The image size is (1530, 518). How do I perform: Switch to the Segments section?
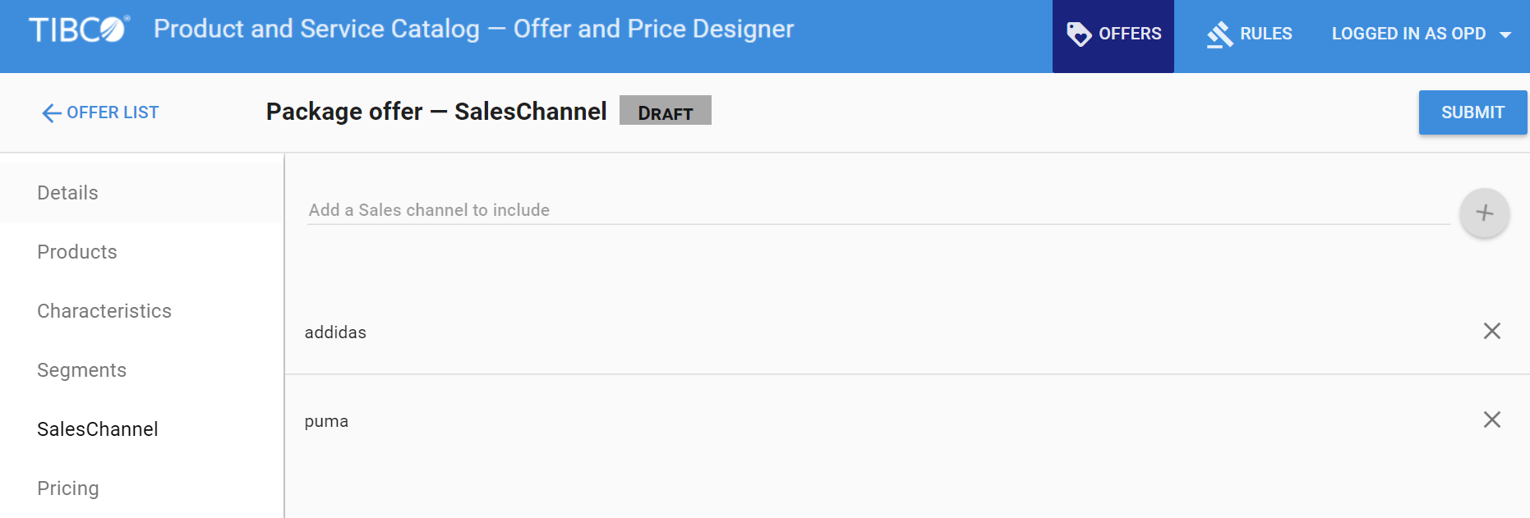click(82, 370)
